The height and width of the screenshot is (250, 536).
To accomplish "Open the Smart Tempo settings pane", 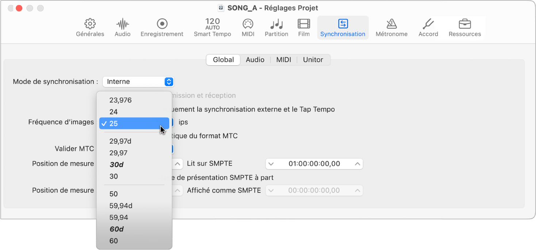I will click(x=212, y=27).
